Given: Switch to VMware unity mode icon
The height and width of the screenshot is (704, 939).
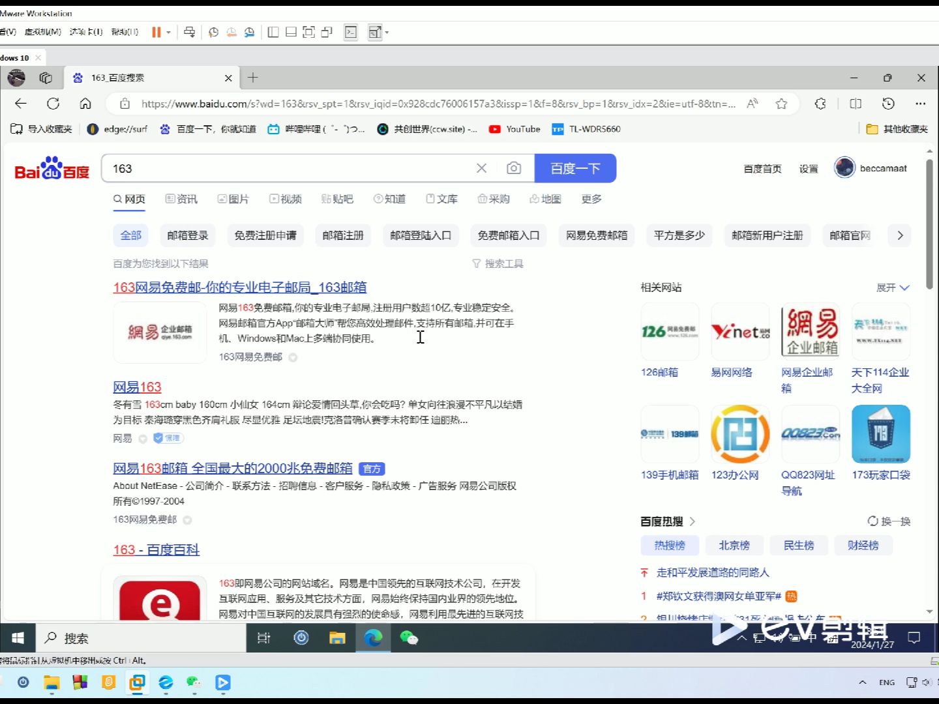Looking at the screenshot, I should pos(327,32).
